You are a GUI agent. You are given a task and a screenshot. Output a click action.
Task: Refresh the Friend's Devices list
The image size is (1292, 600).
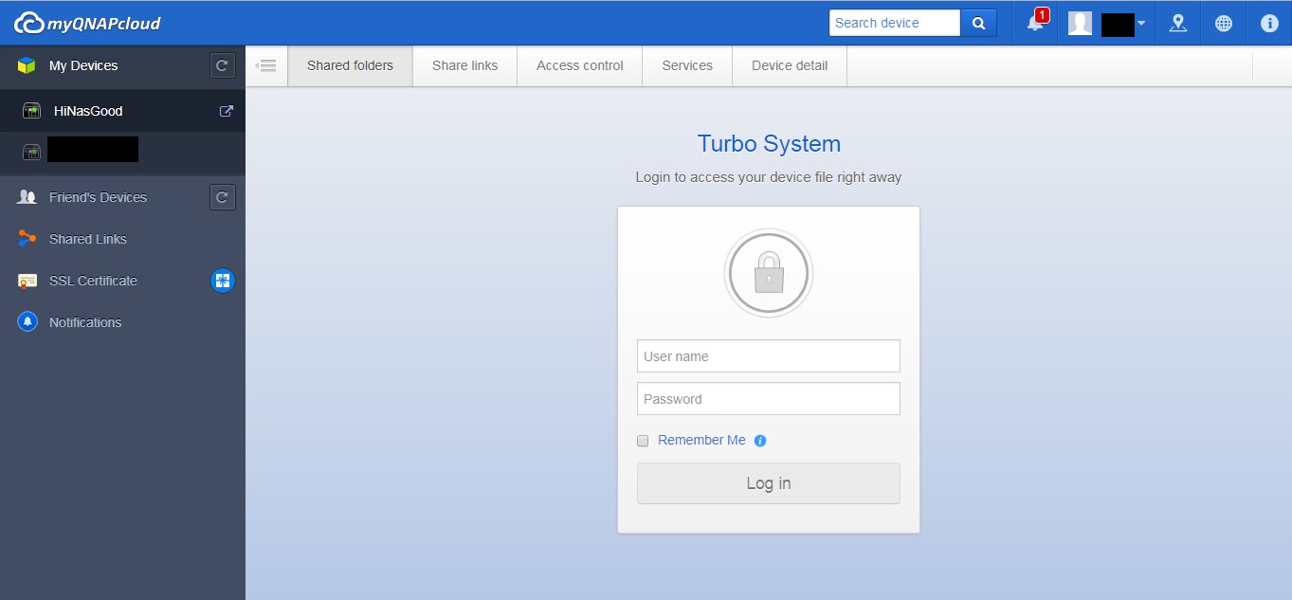[222, 197]
